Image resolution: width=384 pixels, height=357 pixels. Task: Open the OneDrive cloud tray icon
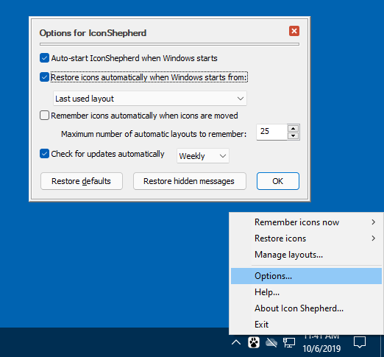point(271,342)
